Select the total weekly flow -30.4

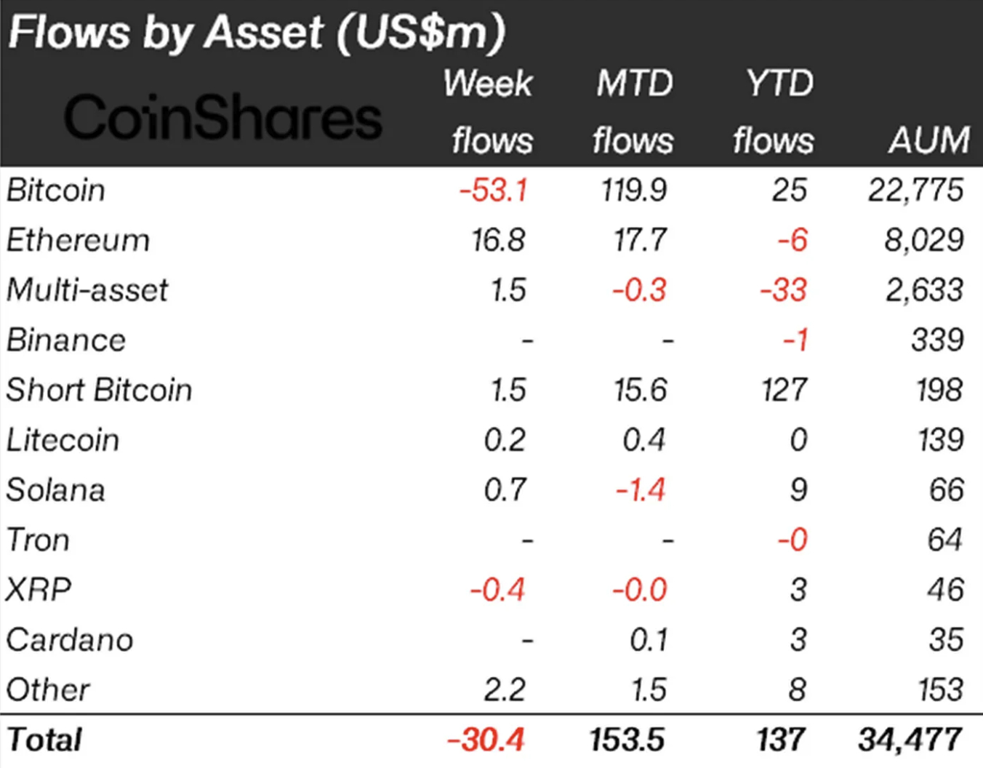click(486, 740)
